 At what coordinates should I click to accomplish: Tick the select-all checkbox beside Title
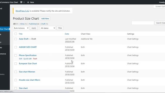pyautogui.click(x=16, y=34)
